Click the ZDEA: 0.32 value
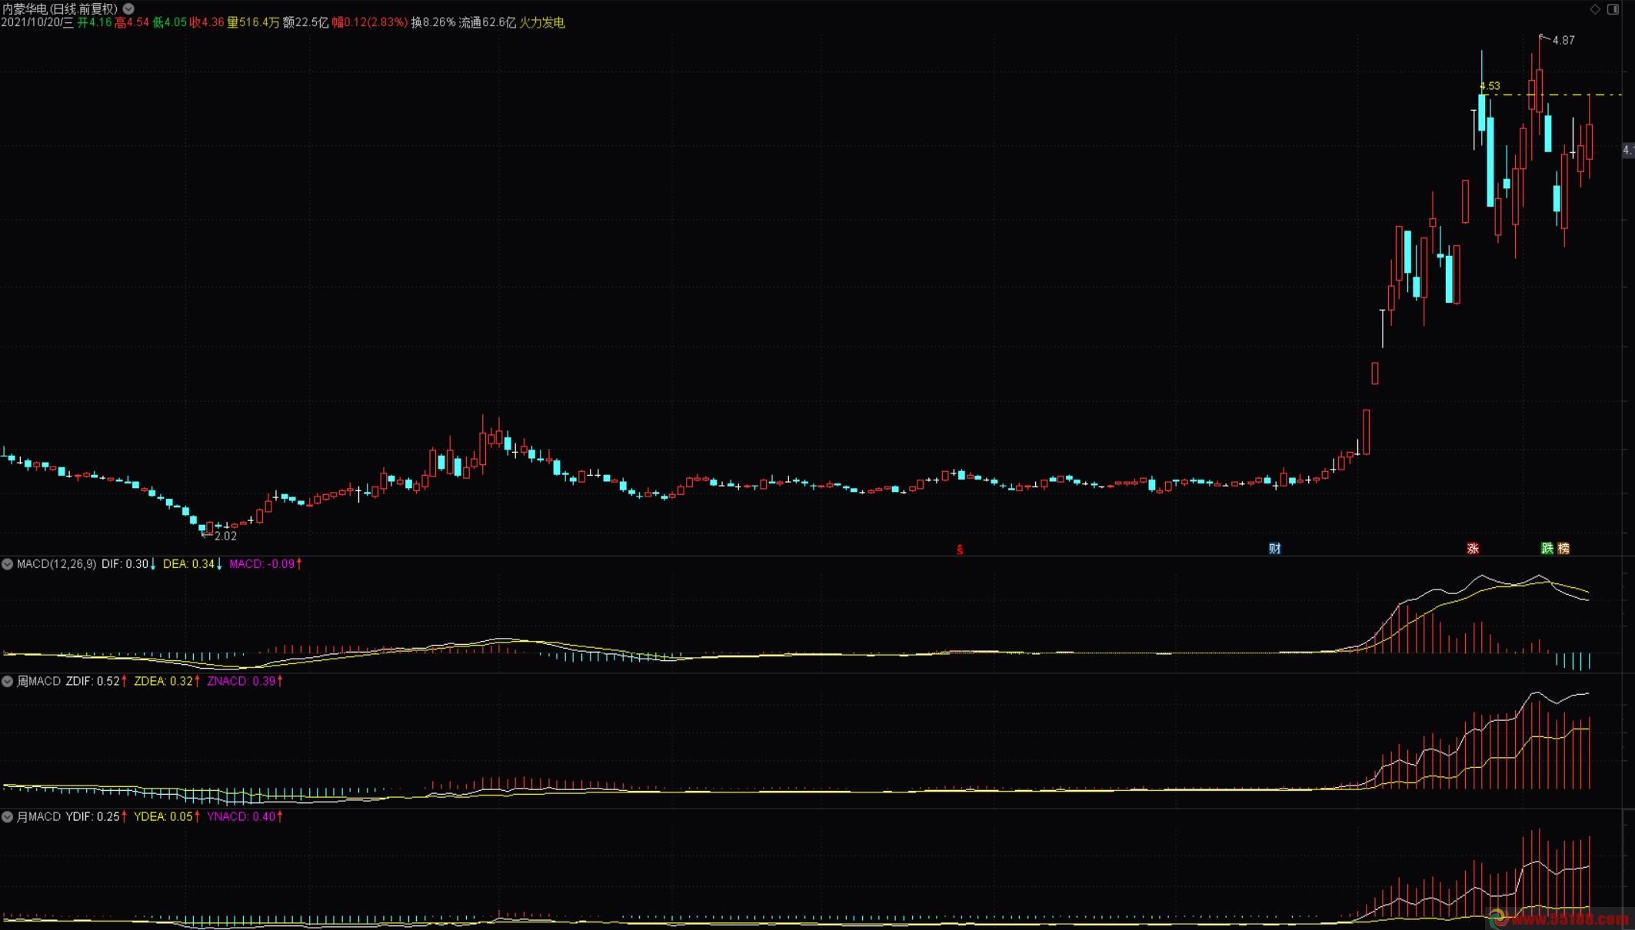Viewport: 1635px width, 930px height. [163, 681]
